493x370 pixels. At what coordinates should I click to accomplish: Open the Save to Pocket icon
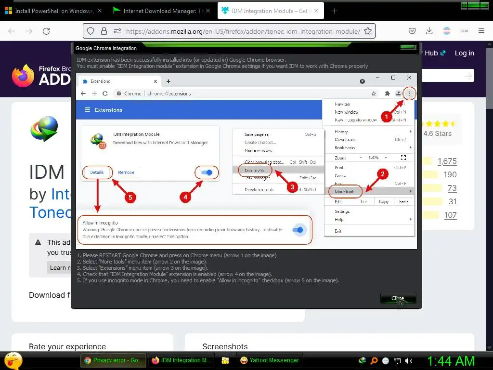point(412,31)
